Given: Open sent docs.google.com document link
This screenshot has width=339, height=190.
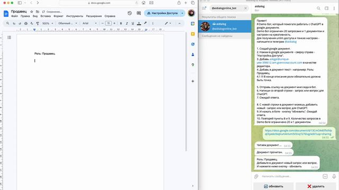Looking at the screenshot, I should [x=298, y=132].
